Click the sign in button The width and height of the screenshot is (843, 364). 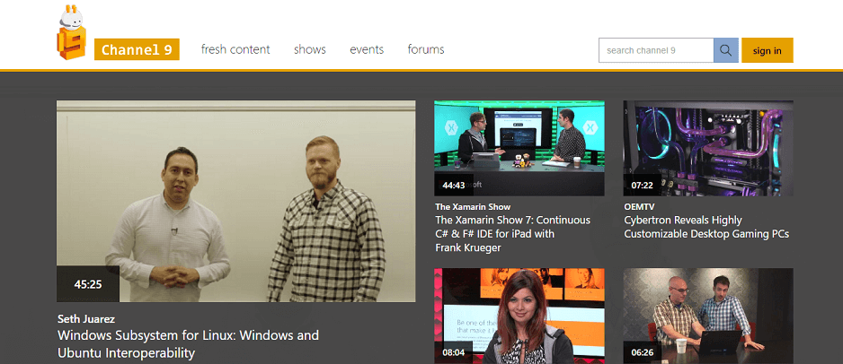[x=768, y=50]
